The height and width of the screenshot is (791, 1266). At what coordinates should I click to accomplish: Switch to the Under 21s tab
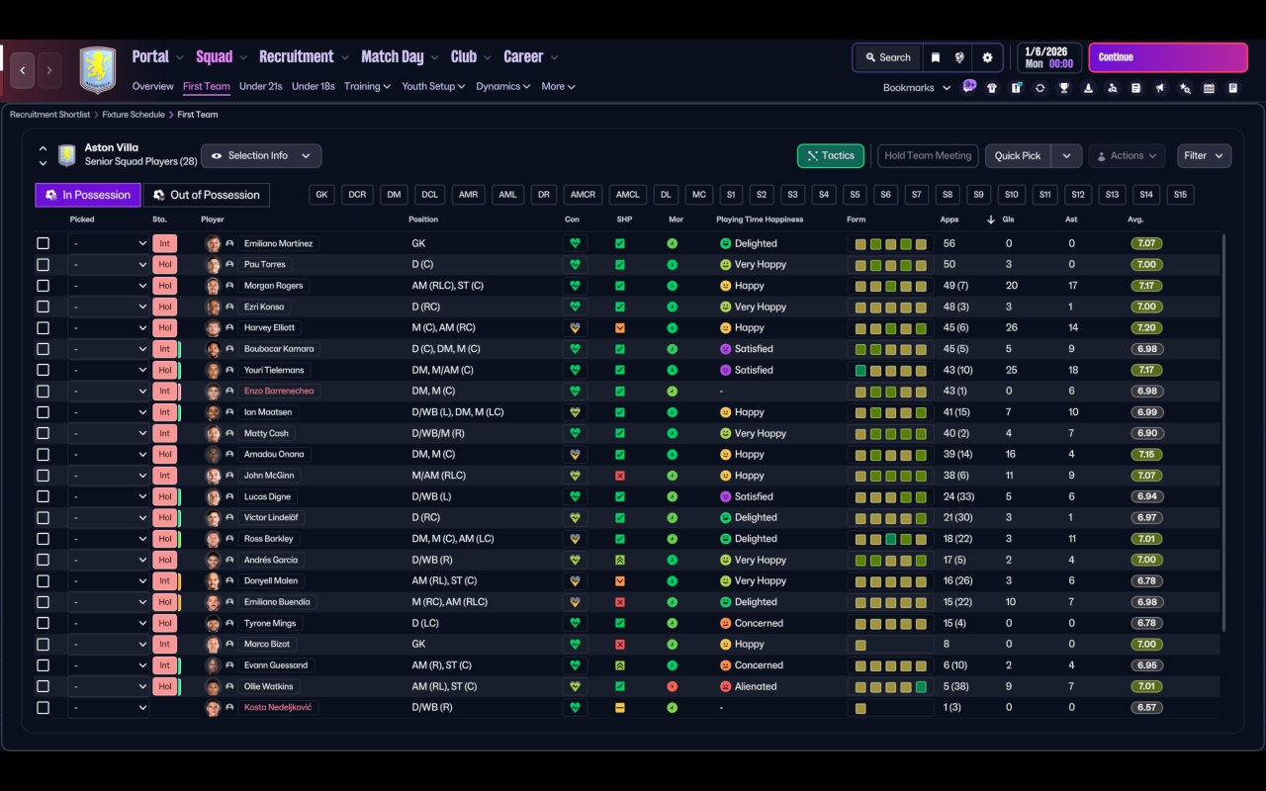261,86
